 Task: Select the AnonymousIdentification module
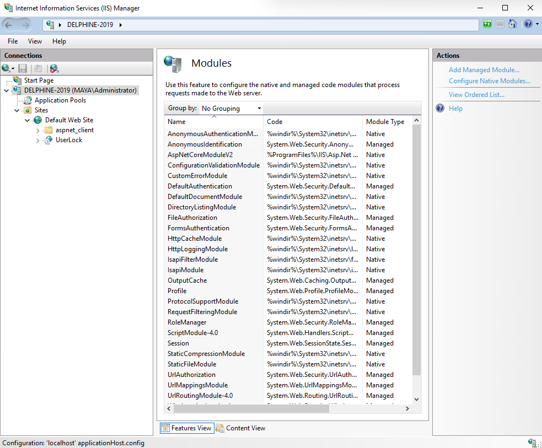coord(288,144)
